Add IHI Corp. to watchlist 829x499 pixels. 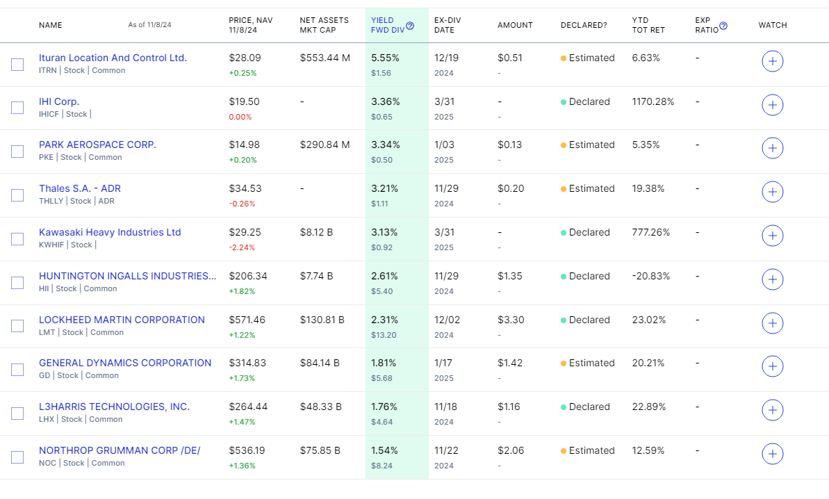point(773,105)
